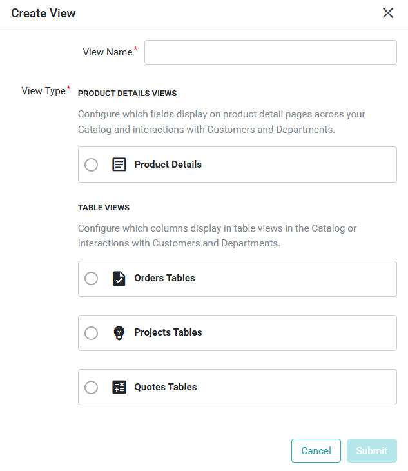Click the Product Details option label

(x=168, y=165)
